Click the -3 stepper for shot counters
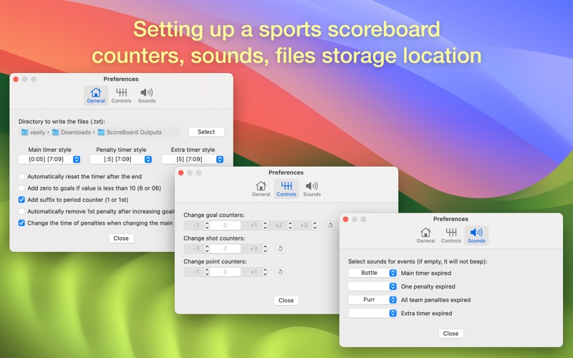 pyautogui.click(x=207, y=248)
